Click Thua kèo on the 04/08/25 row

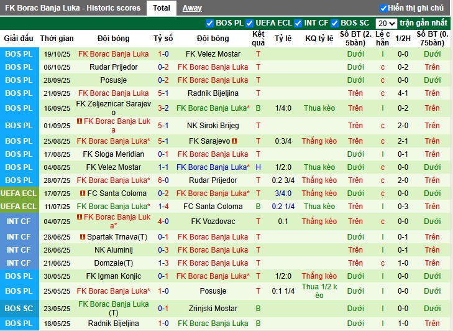pyautogui.click(x=319, y=167)
